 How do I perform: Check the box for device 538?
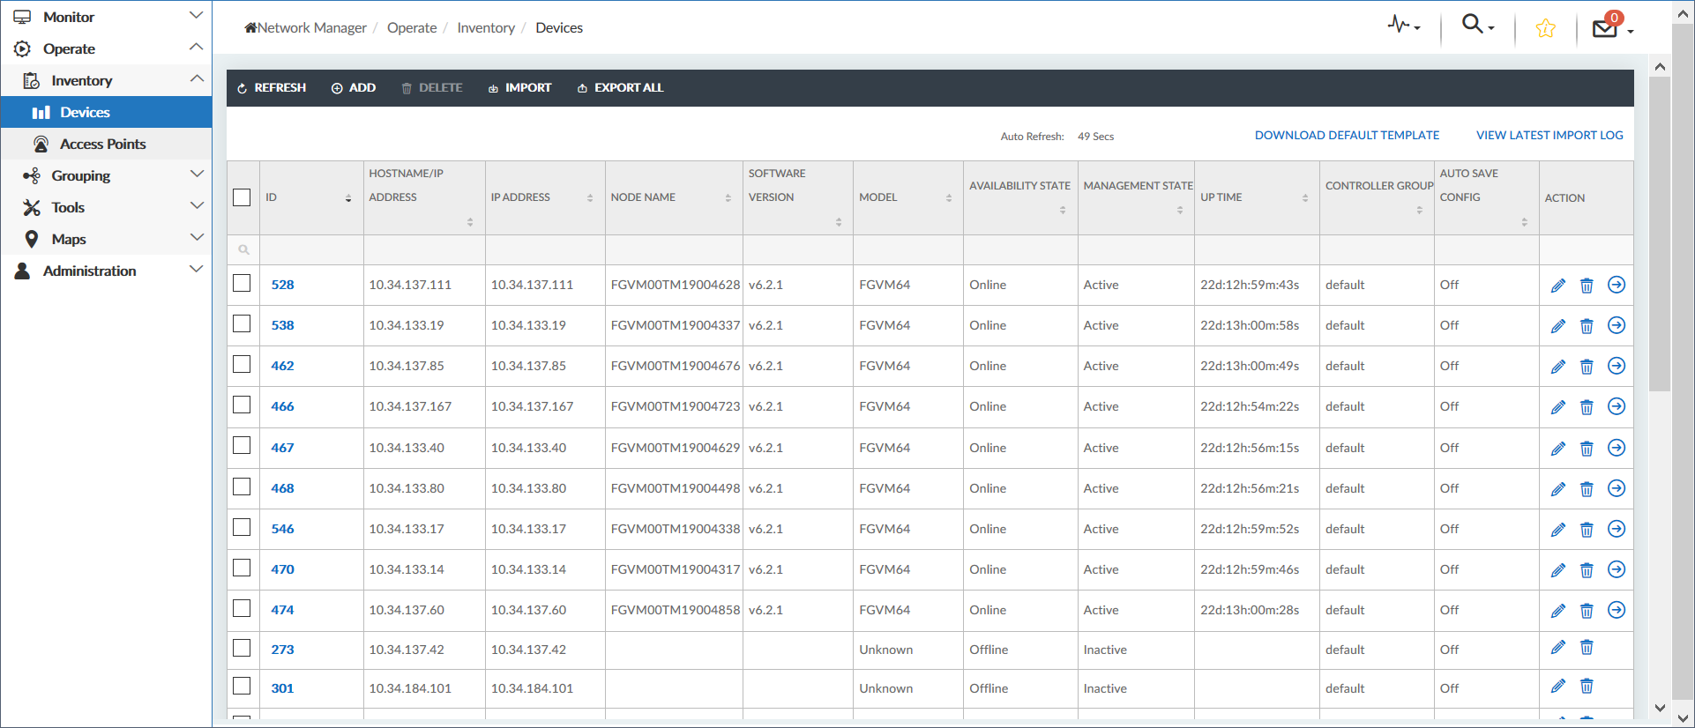(x=242, y=324)
